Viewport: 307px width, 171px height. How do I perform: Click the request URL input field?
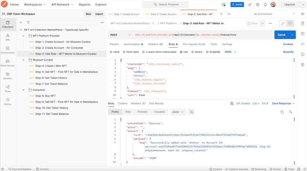click(203, 35)
